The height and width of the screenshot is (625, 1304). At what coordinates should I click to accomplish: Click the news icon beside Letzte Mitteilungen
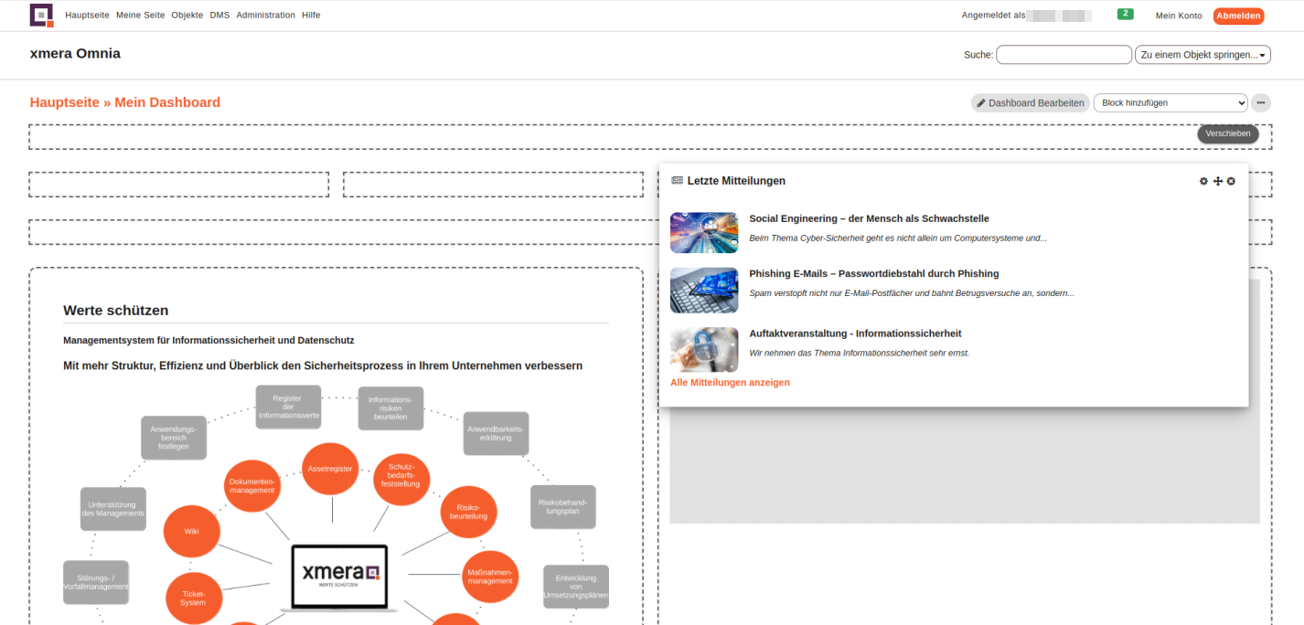[677, 181]
